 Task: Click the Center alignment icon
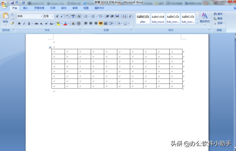pos(91,23)
